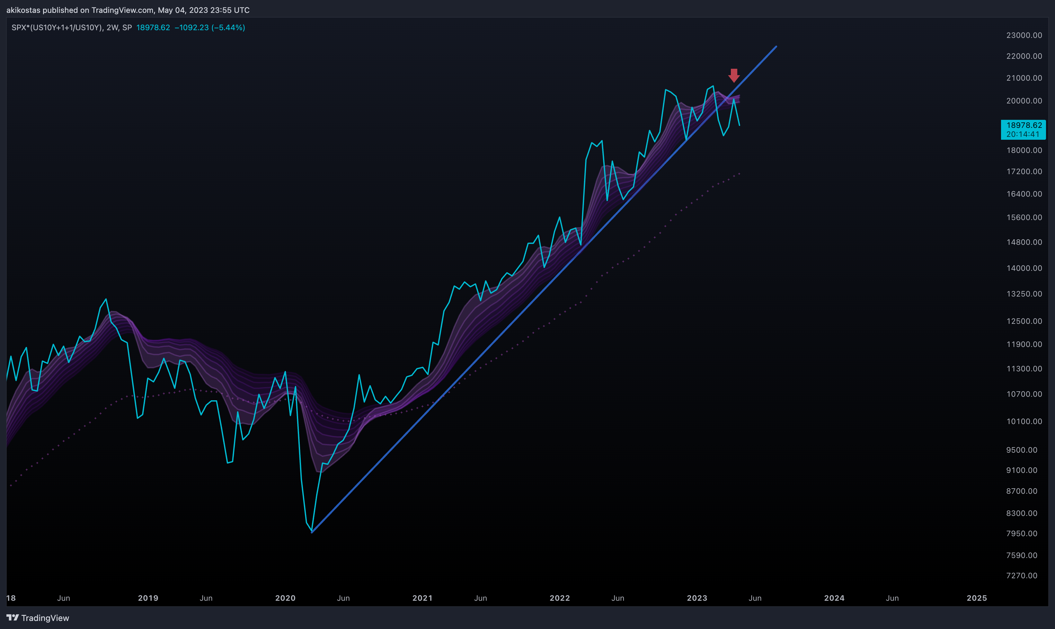Click the 21000.00 price axis label
1055x629 pixels.
1024,78
